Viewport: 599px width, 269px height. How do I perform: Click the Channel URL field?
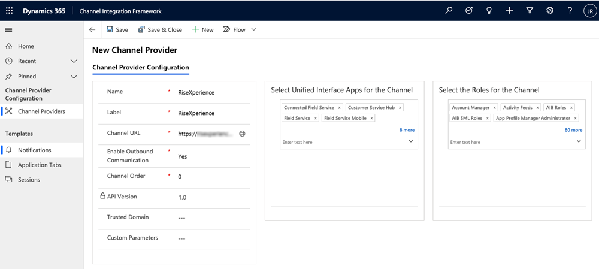206,134
